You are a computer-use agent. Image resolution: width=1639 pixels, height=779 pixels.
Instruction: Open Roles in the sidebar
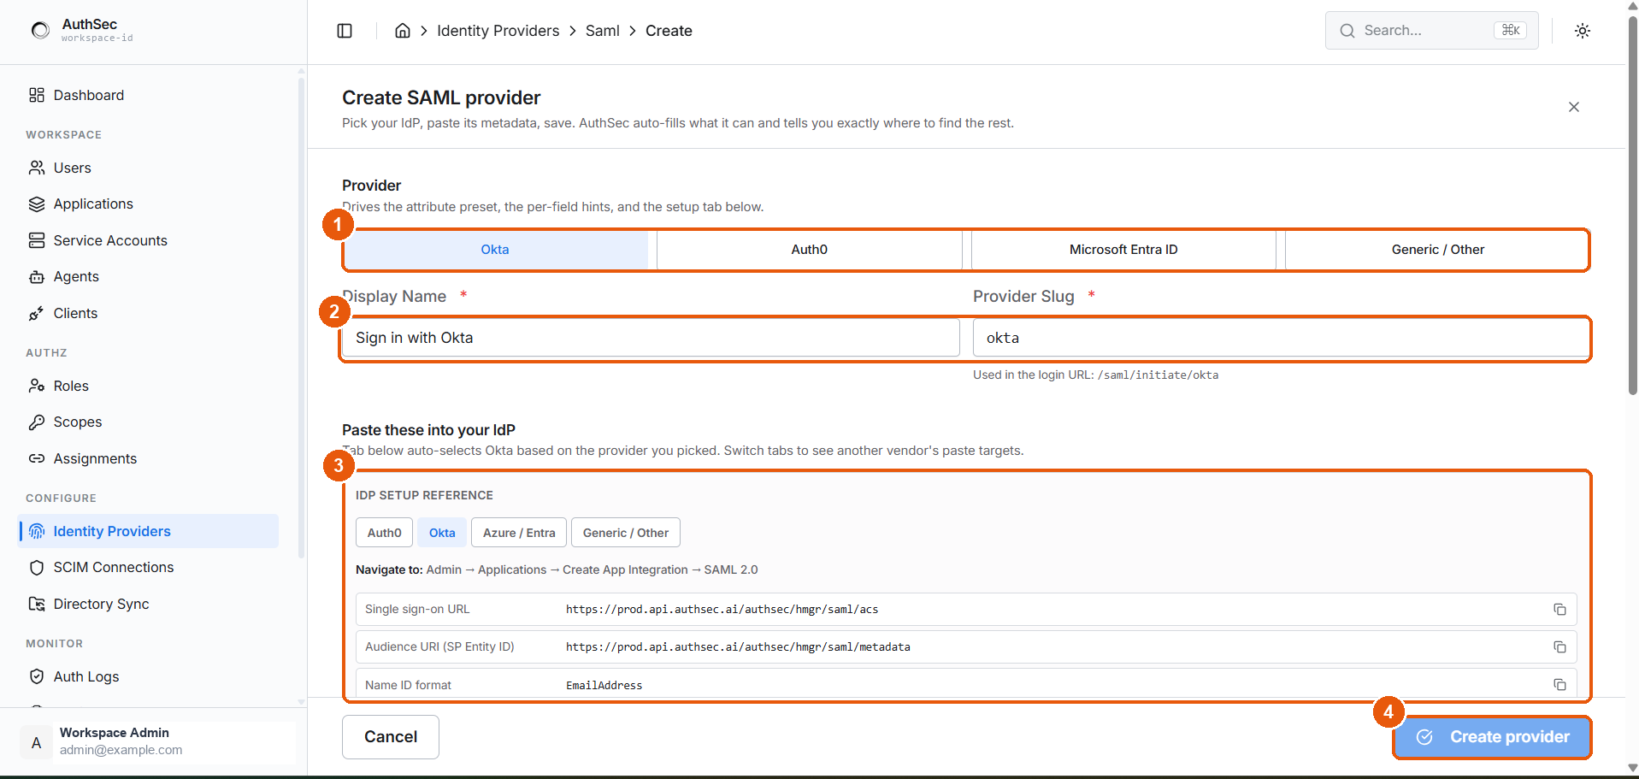148,386
